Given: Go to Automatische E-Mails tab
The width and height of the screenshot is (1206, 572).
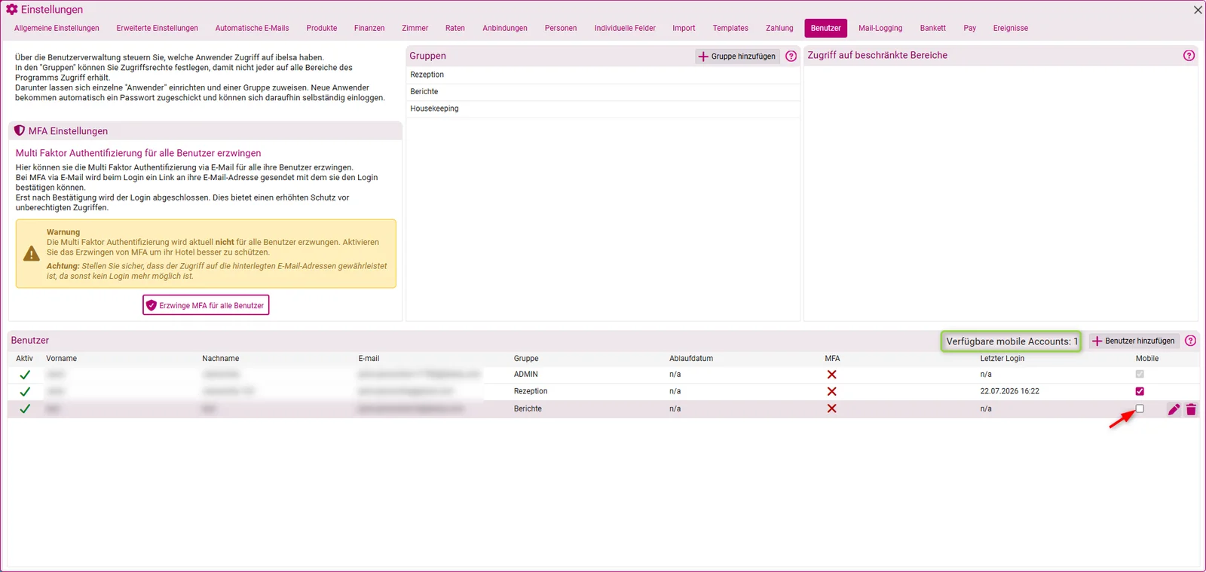Looking at the screenshot, I should pos(252,28).
